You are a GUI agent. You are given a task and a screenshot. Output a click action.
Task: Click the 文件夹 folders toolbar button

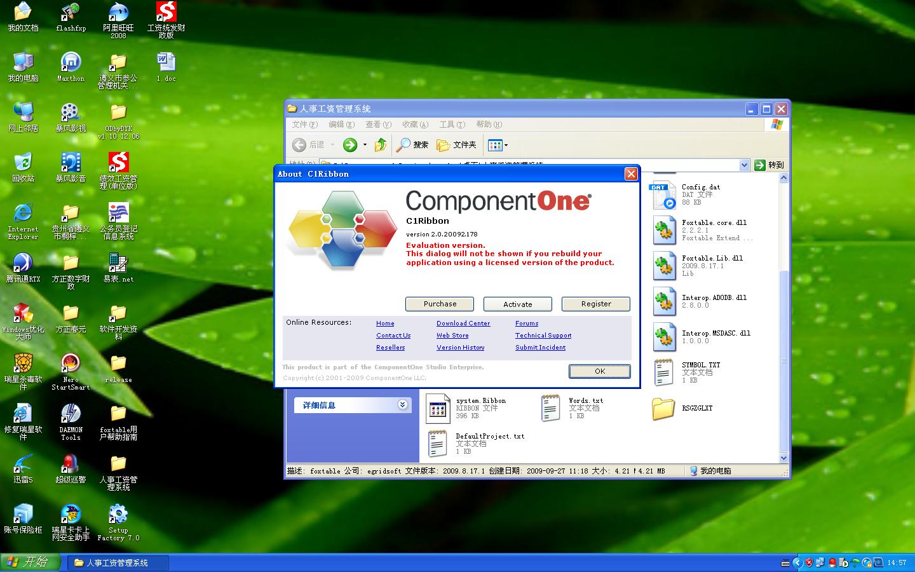(x=456, y=145)
